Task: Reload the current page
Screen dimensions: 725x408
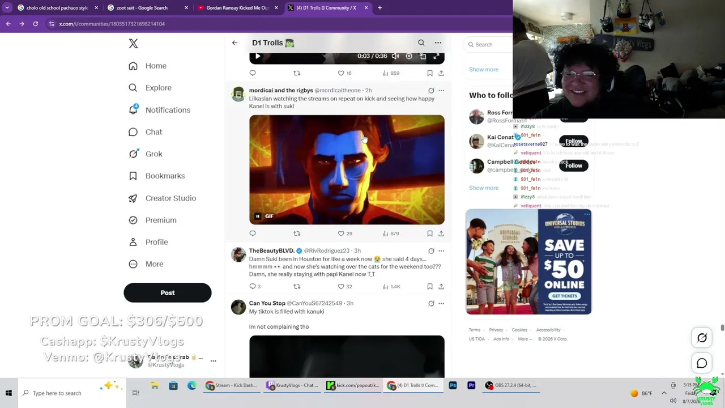Action: [x=35, y=24]
